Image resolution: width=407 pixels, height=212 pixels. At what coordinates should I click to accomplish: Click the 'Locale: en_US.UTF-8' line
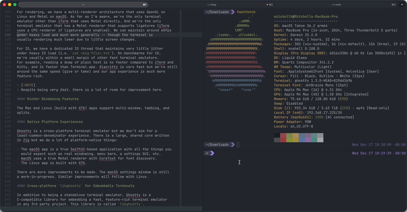pos(293,127)
